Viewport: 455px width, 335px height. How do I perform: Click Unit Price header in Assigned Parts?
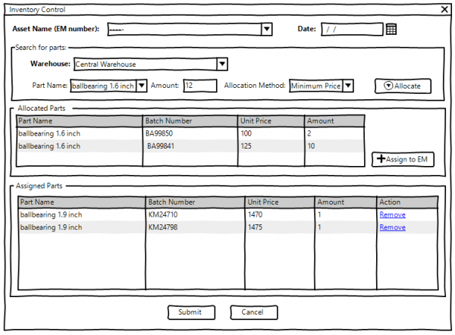click(263, 202)
